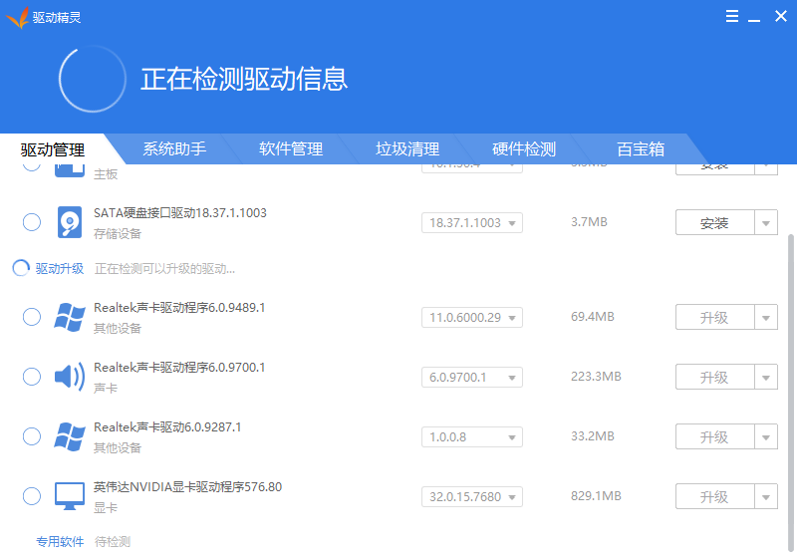797x558 pixels.
Task: Select radio for Realtek声卡驱动程序6.0.9489.1
Action: pyautogui.click(x=32, y=317)
